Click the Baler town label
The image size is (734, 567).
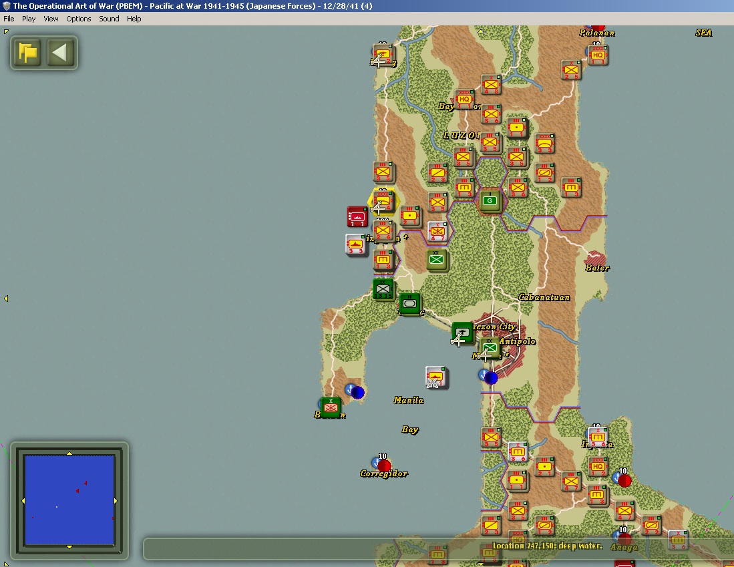[x=597, y=268]
